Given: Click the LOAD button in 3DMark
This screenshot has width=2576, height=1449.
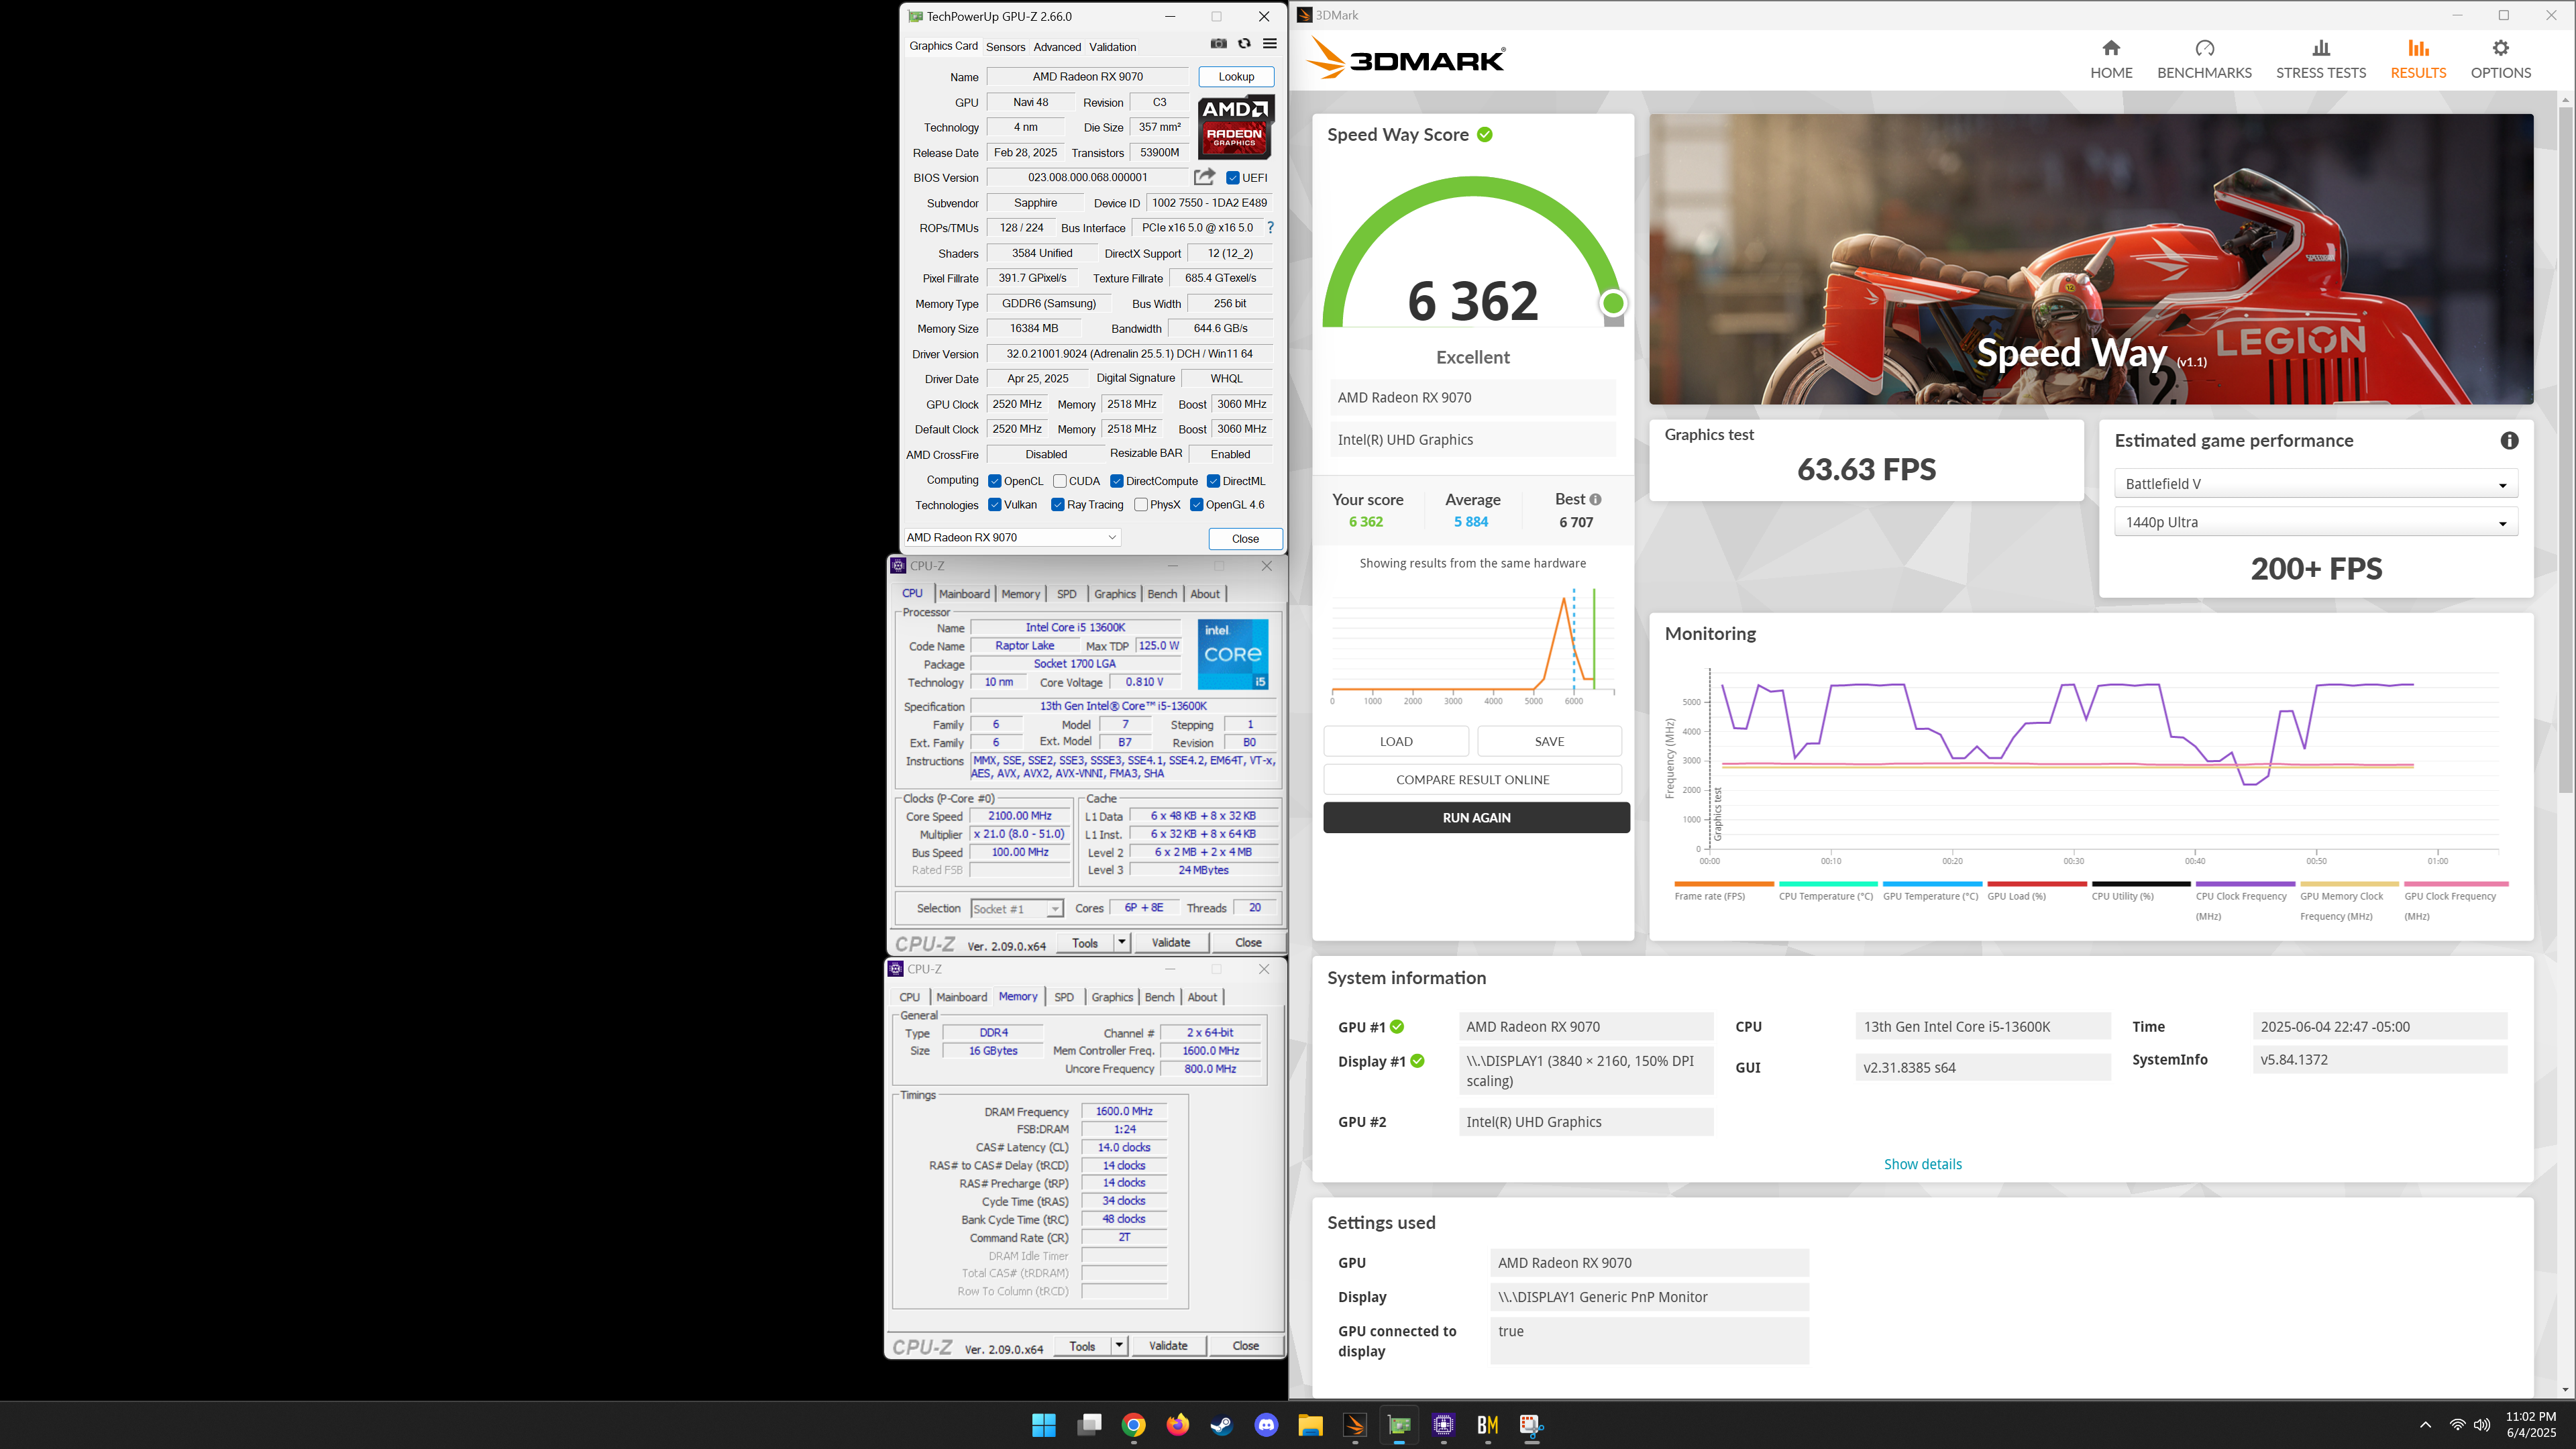Looking at the screenshot, I should pyautogui.click(x=1396, y=741).
